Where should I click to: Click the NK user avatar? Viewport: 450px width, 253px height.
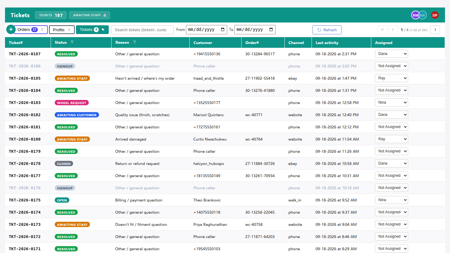[x=423, y=15]
